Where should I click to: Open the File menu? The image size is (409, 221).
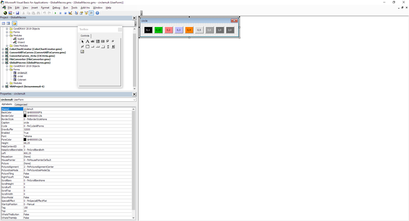[x=10, y=8]
